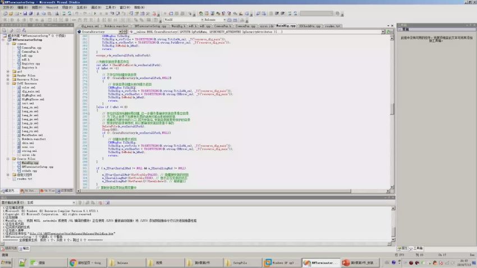This screenshot has height=268, width=477.
Task: Click the code editor vertical scrollbar
Action: (392, 113)
